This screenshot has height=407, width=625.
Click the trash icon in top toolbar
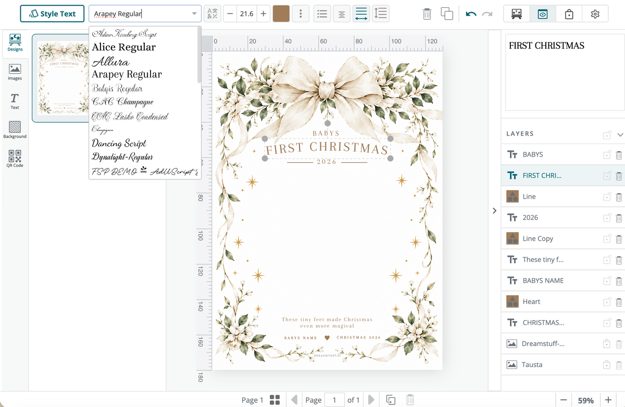pyautogui.click(x=427, y=14)
